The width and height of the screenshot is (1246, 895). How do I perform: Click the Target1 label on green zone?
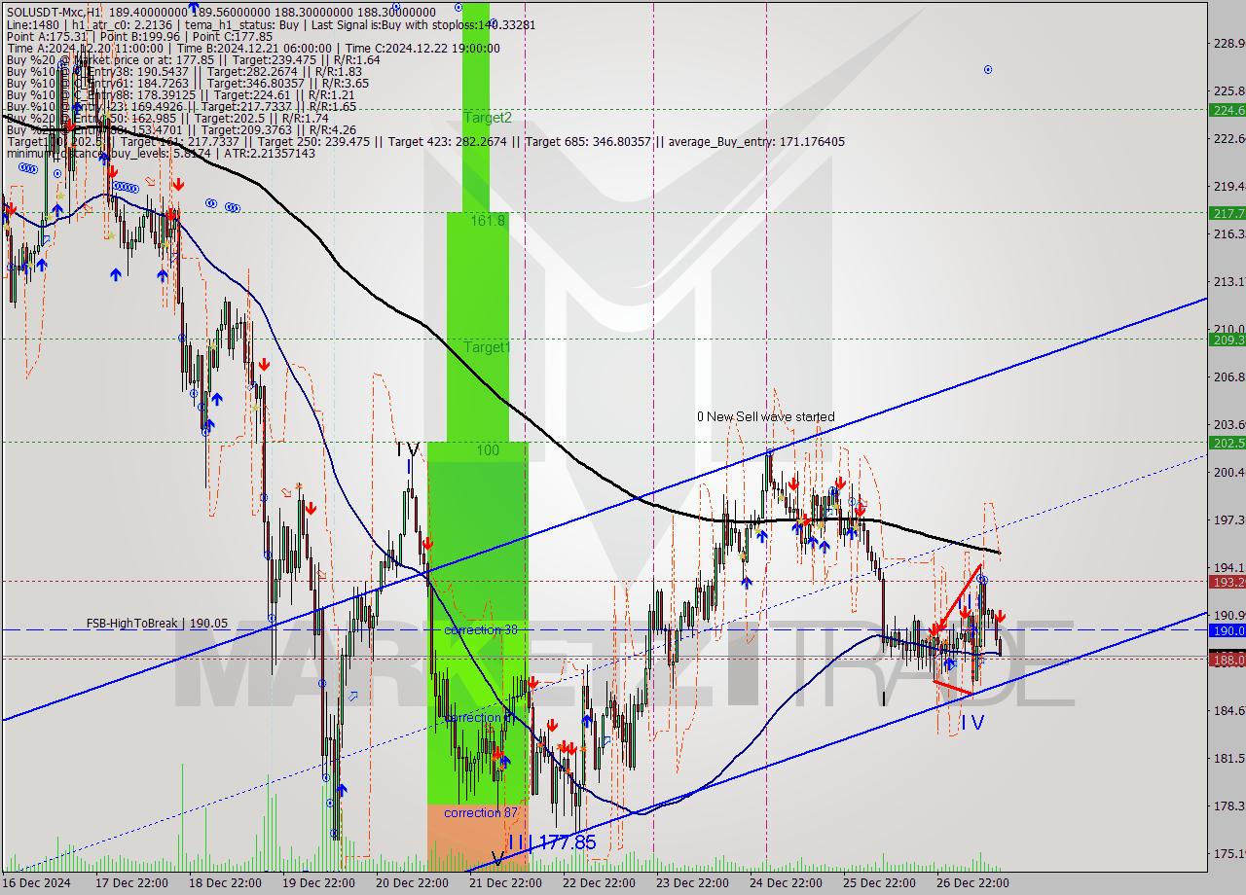[x=487, y=347]
